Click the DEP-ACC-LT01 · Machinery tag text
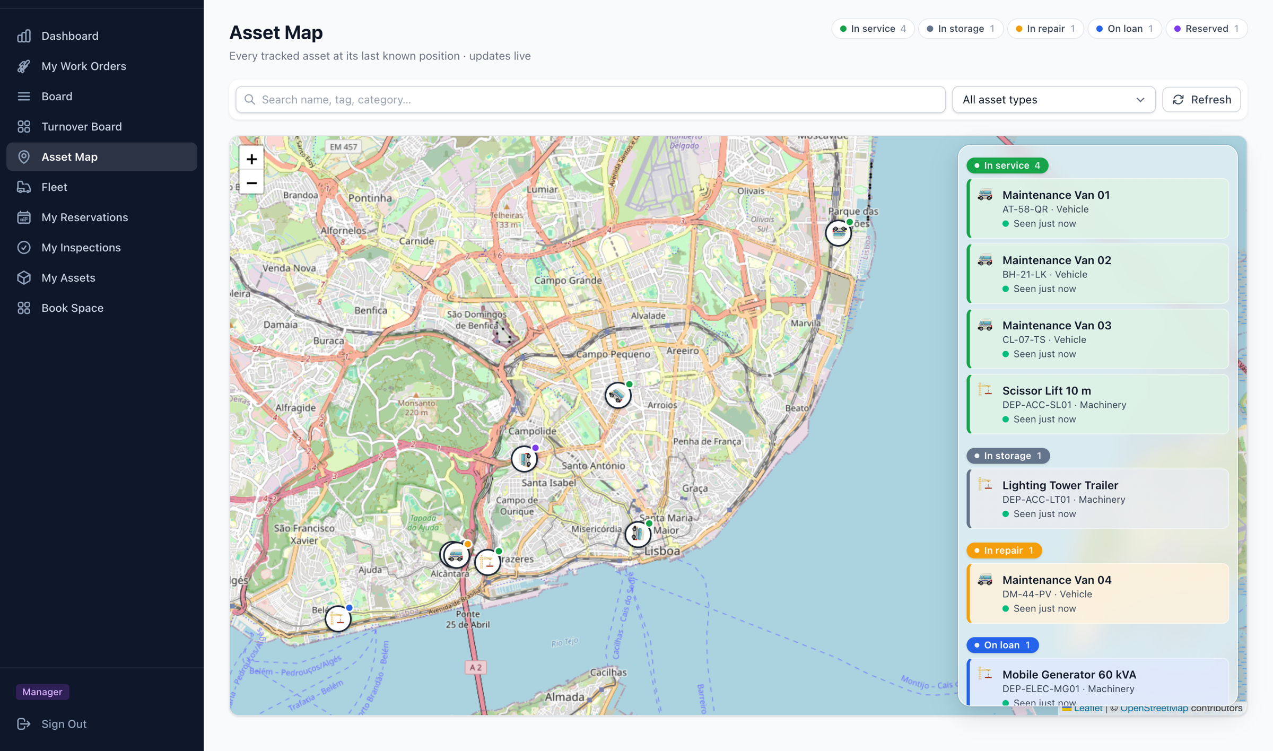 point(1063,500)
